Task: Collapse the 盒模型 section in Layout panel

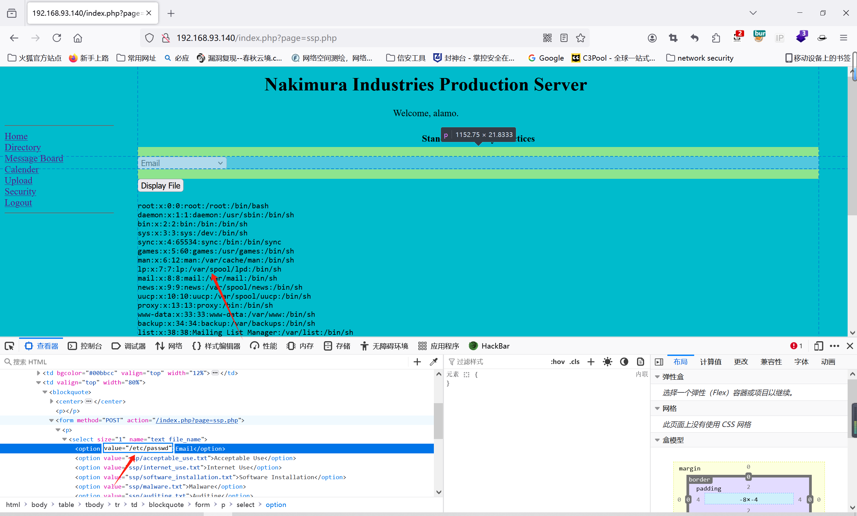Action: [x=657, y=440]
